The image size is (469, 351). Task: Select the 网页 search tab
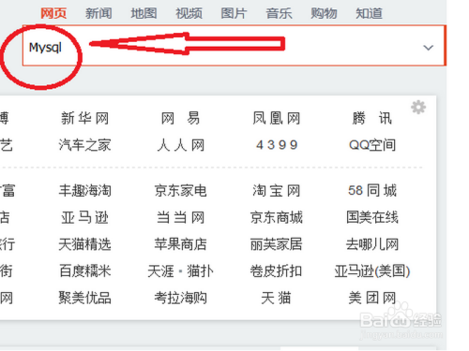[53, 13]
